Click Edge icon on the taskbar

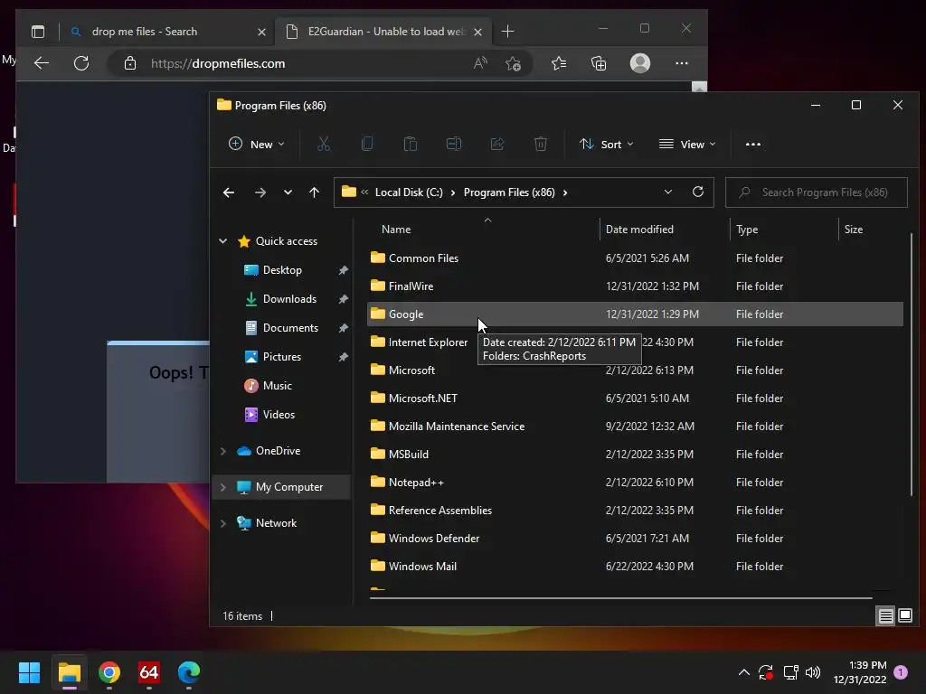[x=189, y=672]
